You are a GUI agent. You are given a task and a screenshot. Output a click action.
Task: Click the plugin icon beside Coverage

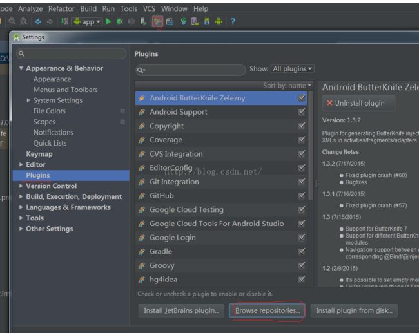142,140
